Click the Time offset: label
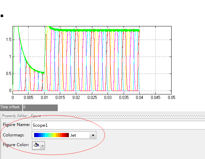 pyautogui.click(x=10, y=107)
